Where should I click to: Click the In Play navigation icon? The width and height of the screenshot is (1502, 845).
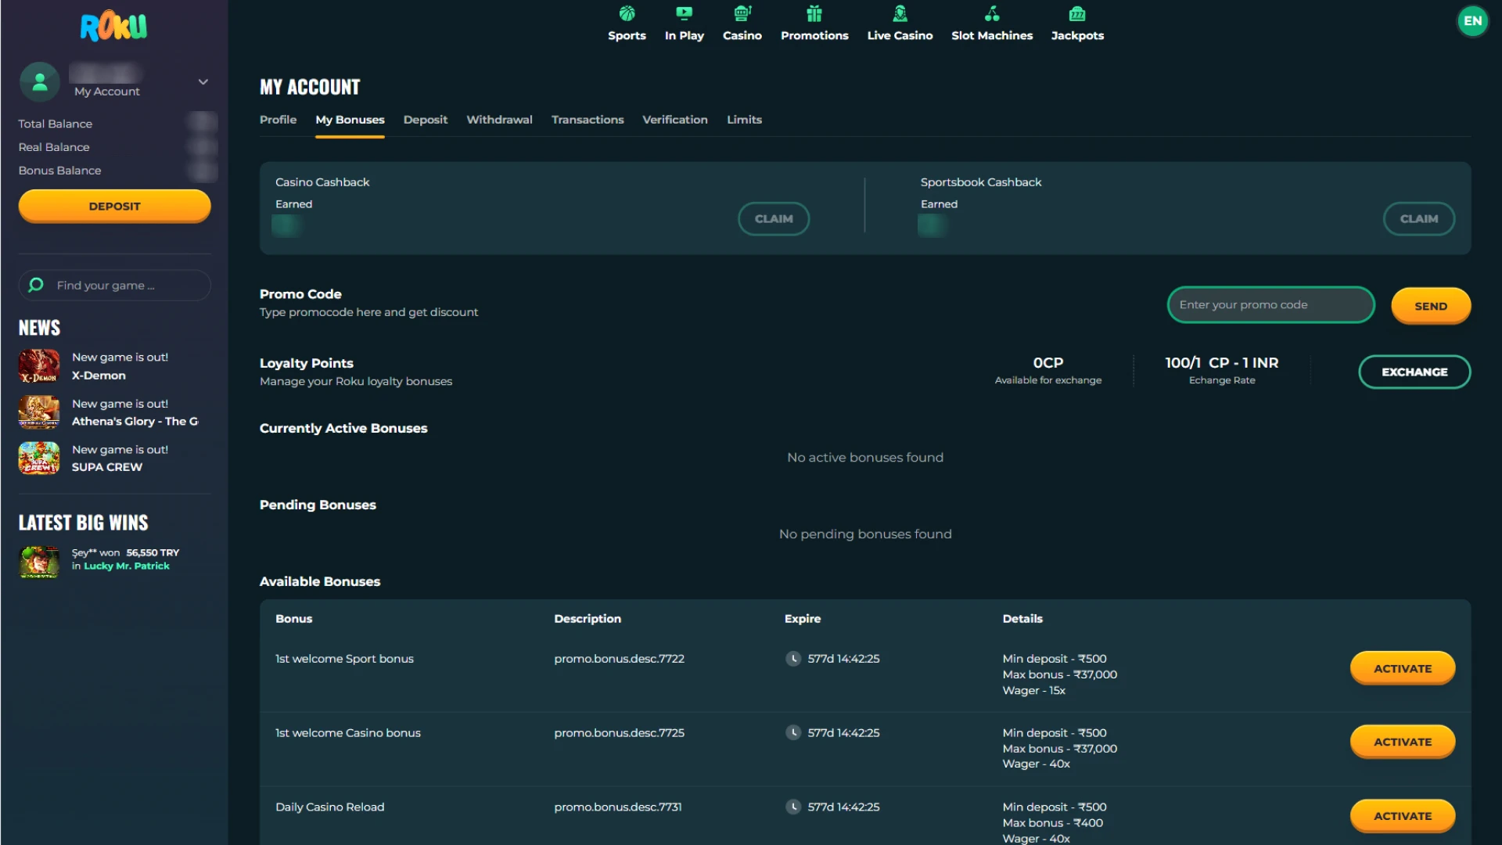(x=682, y=14)
